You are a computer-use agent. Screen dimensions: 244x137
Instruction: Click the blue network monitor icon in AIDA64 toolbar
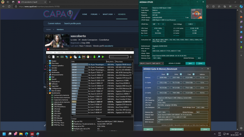tap(67, 57)
